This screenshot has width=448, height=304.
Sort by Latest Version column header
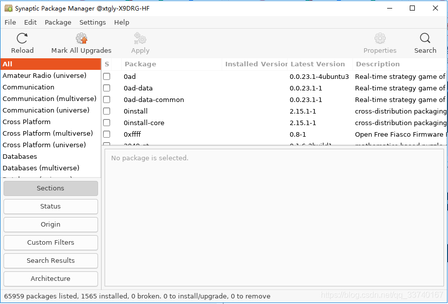pos(320,64)
